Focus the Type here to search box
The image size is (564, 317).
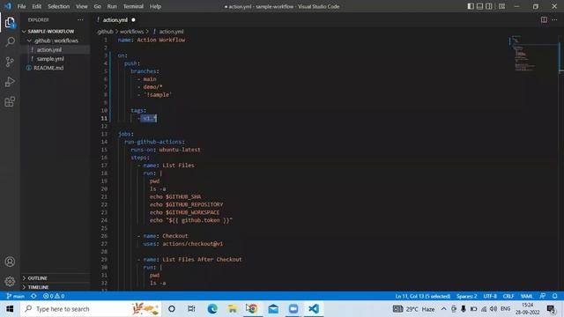tap(90, 309)
